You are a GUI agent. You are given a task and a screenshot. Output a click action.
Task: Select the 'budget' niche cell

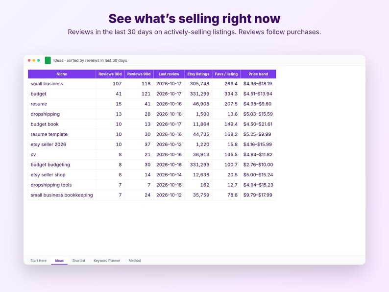pos(62,94)
